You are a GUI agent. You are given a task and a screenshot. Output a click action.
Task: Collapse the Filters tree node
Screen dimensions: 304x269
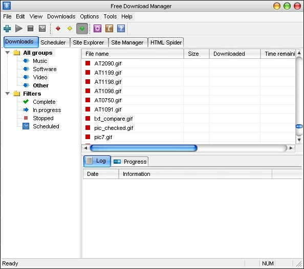coord(8,94)
